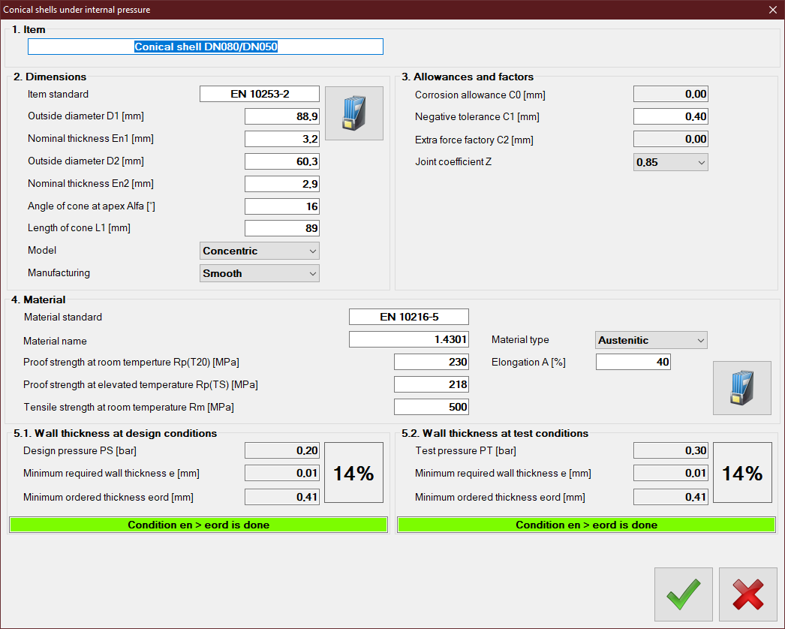The height and width of the screenshot is (629, 785).
Task: Click the Angle of cone at apex field
Action: click(x=281, y=206)
